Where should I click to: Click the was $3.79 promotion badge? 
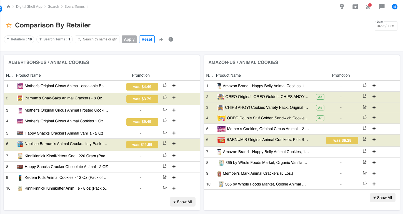click(x=142, y=99)
